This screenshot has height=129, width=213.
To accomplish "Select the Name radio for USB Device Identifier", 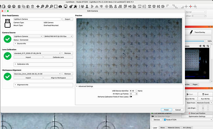I will 136,91.
